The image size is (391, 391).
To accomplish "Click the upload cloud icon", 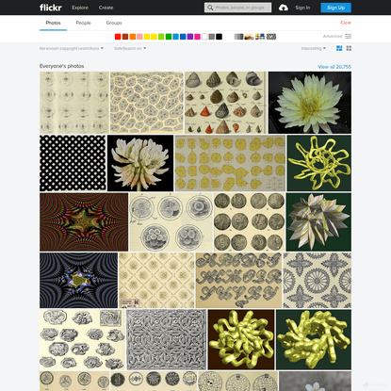I will [x=284, y=8].
